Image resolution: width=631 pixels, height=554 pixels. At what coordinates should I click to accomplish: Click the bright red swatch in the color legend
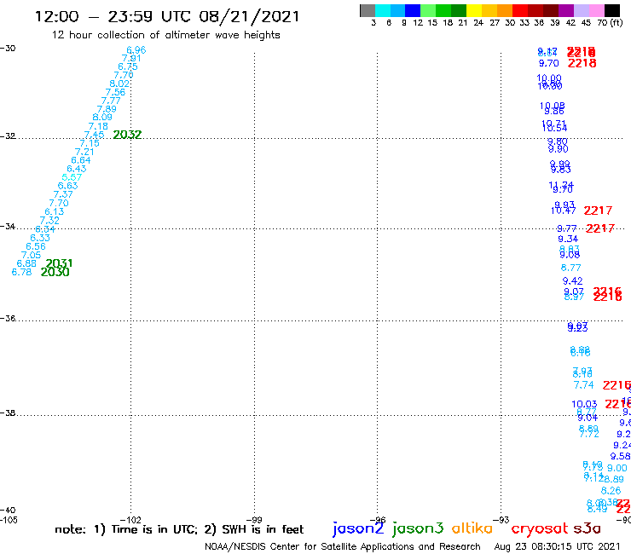coord(520,10)
